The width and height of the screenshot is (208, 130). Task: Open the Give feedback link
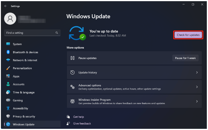click(82, 123)
